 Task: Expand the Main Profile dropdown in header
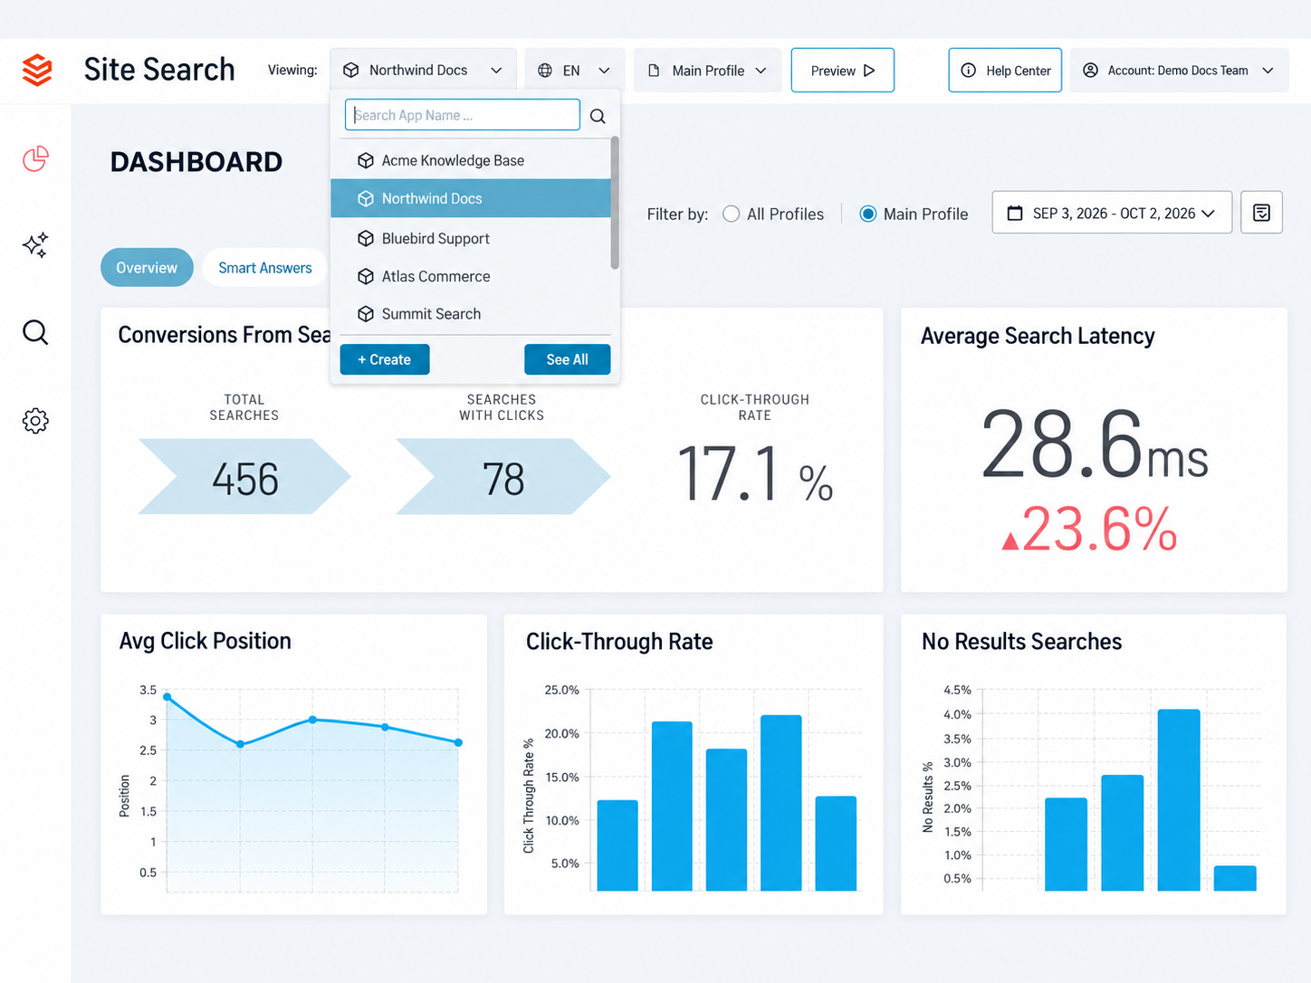[708, 71]
